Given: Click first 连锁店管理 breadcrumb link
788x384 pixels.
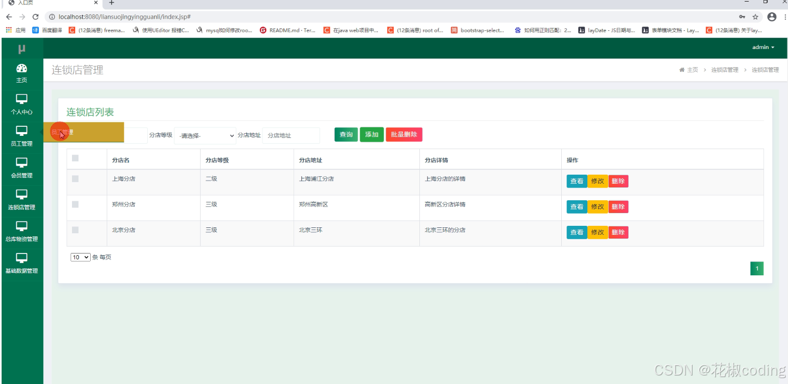Looking at the screenshot, I should pos(725,70).
